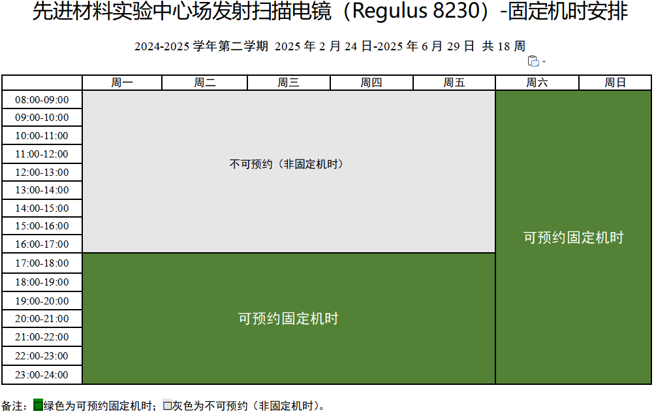This screenshot has width=654, height=411.
Task: Select the 周一 column header cell
Action: point(121,82)
